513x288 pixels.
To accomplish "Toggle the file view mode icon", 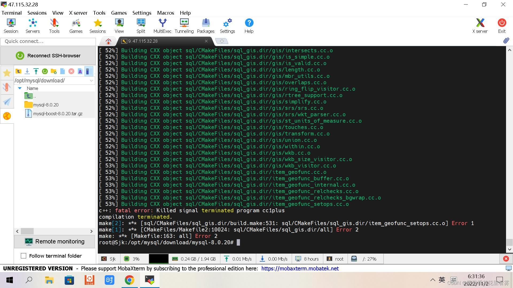I will [89, 71].
